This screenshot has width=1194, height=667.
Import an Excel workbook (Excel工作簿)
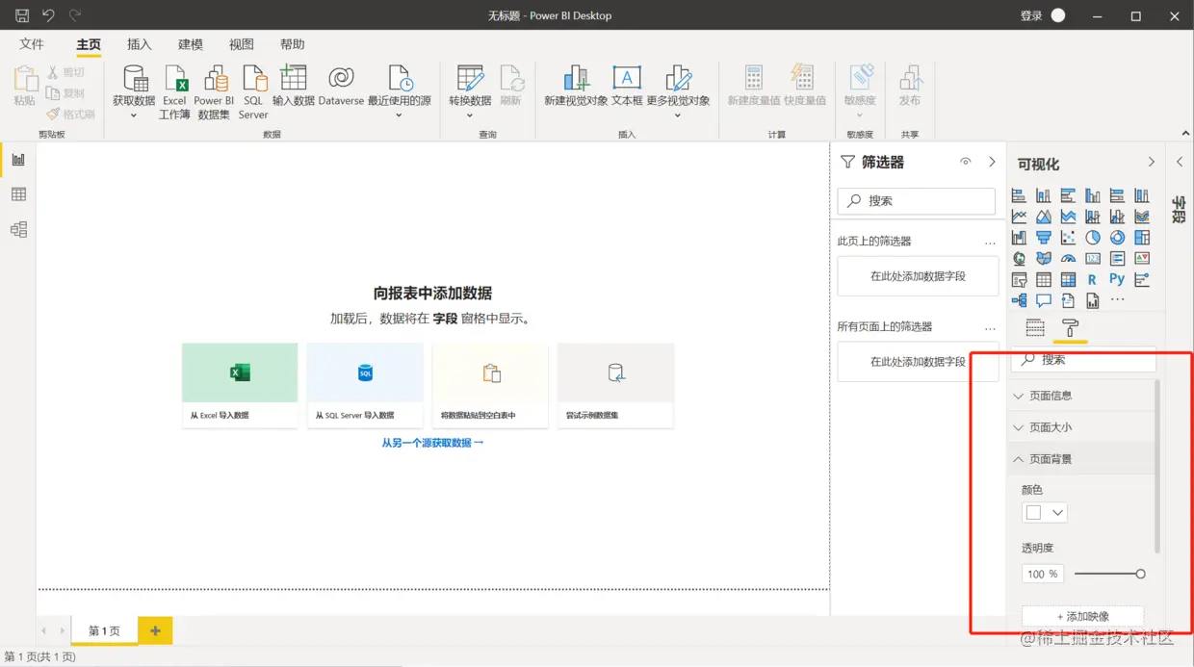pos(174,92)
